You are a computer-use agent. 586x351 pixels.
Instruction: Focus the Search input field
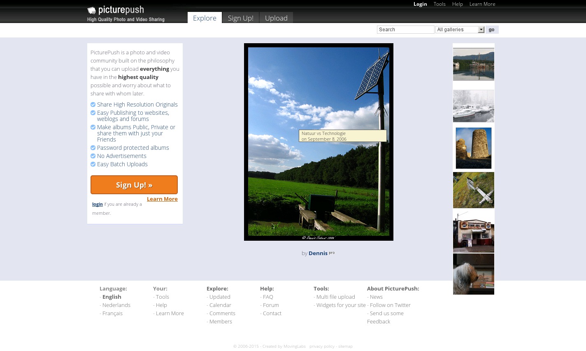(405, 30)
